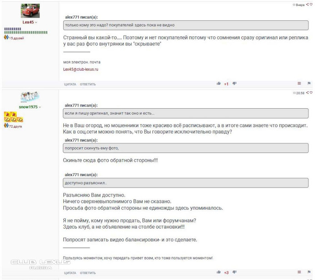The width and height of the screenshot is (318, 280).
Task: Expand snow1975 username dropdown arrow
Action: 40,107
